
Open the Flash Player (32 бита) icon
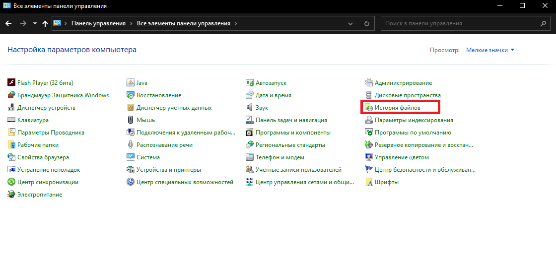click(11, 82)
